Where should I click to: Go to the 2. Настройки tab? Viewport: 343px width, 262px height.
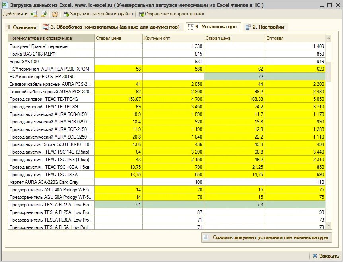pyautogui.click(x=265, y=27)
